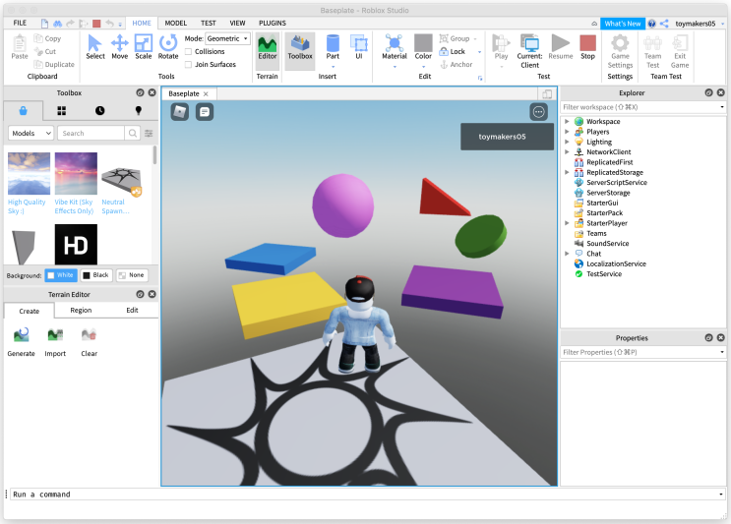Image resolution: width=731 pixels, height=524 pixels.
Task: Choose the Select tool
Action: click(x=95, y=47)
